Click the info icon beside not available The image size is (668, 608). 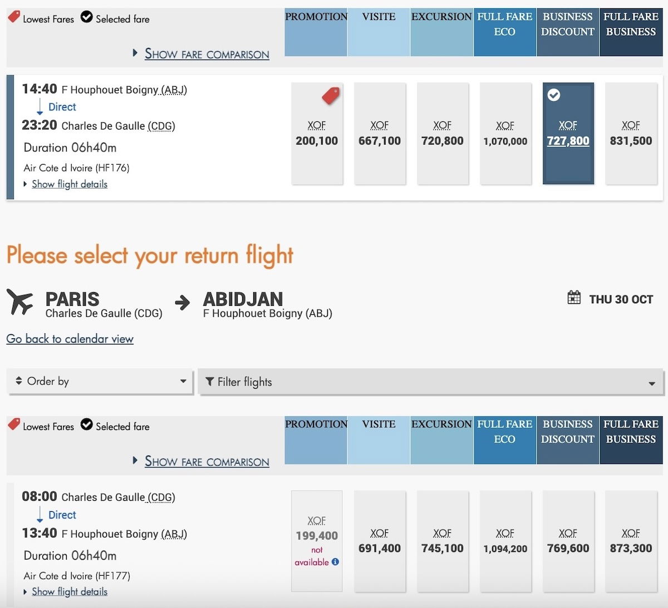(335, 562)
